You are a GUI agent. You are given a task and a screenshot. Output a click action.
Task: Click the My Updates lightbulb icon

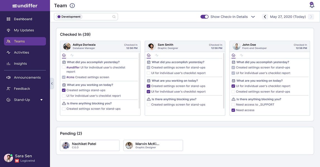tap(8, 30)
